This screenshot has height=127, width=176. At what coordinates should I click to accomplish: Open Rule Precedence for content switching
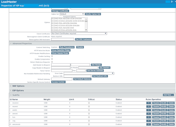(x=67, y=47)
